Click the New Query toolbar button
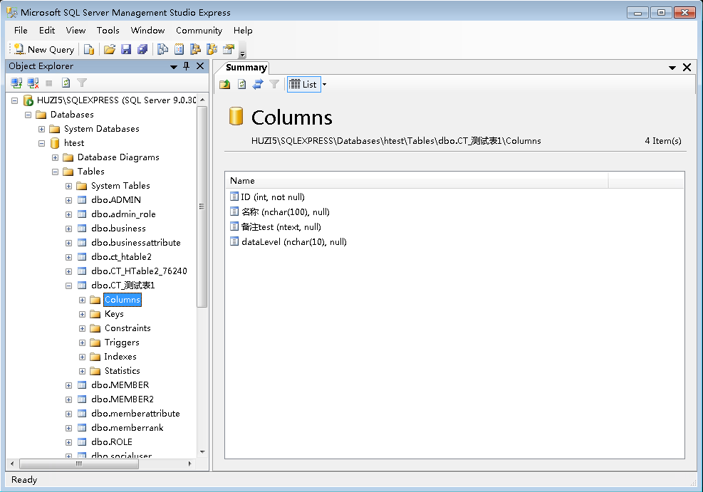The height and width of the screenshot is (492, 703). 44,49
